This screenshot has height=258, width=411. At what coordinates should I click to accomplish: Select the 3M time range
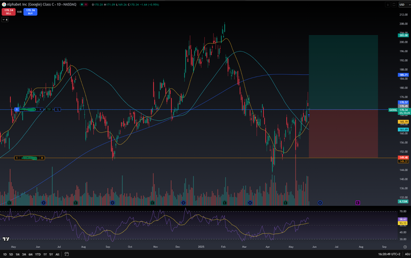pyautogui.click(x=24, y=254)
